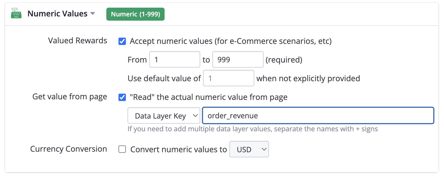The image size is (444, 176).
Task: Click the multiple data layer values hint
Action: (x=253, y=129)
